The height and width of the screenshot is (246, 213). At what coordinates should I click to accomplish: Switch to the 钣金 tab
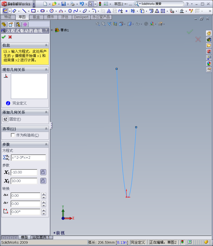(36, 17)
